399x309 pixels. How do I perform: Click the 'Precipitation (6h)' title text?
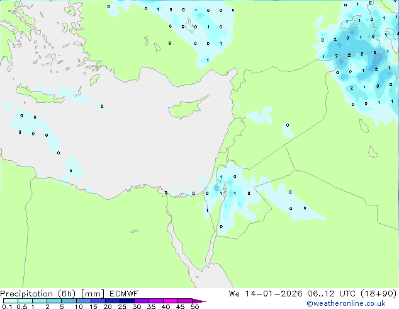pyautogui.click(x=38, y=294)
